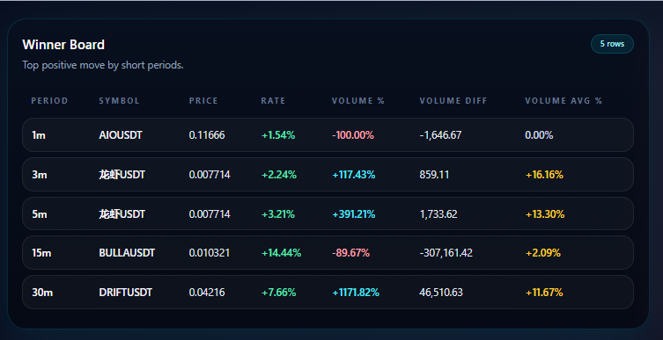The image size is (663, 340).
Task: Select the 5m period cell
Action: [40, 214]
